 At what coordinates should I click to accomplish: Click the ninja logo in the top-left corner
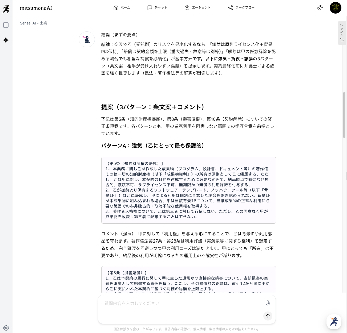(6, 9)
